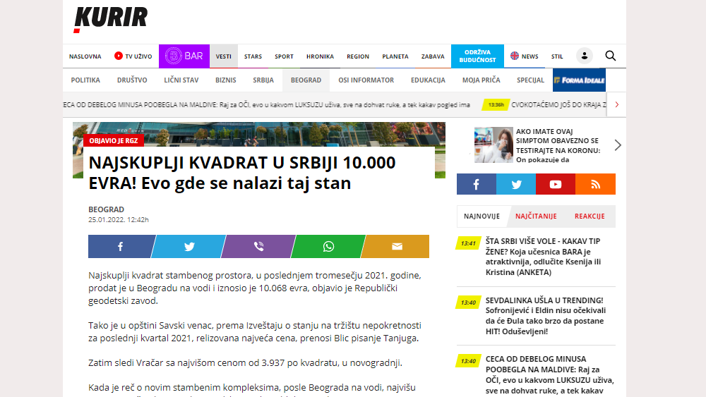The height and width of the screenshot is (397, 706).
Task: Click the Beograd article category label
Action: tap(107, 209)
